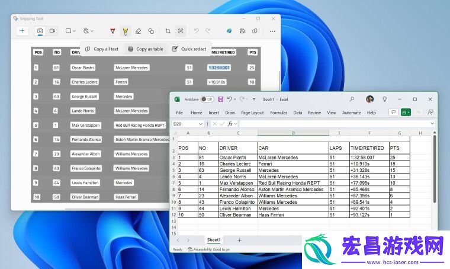This screenshot has height=269, width=450.
Task: Open the Review ribbon tab
Action: pos(314,113)
